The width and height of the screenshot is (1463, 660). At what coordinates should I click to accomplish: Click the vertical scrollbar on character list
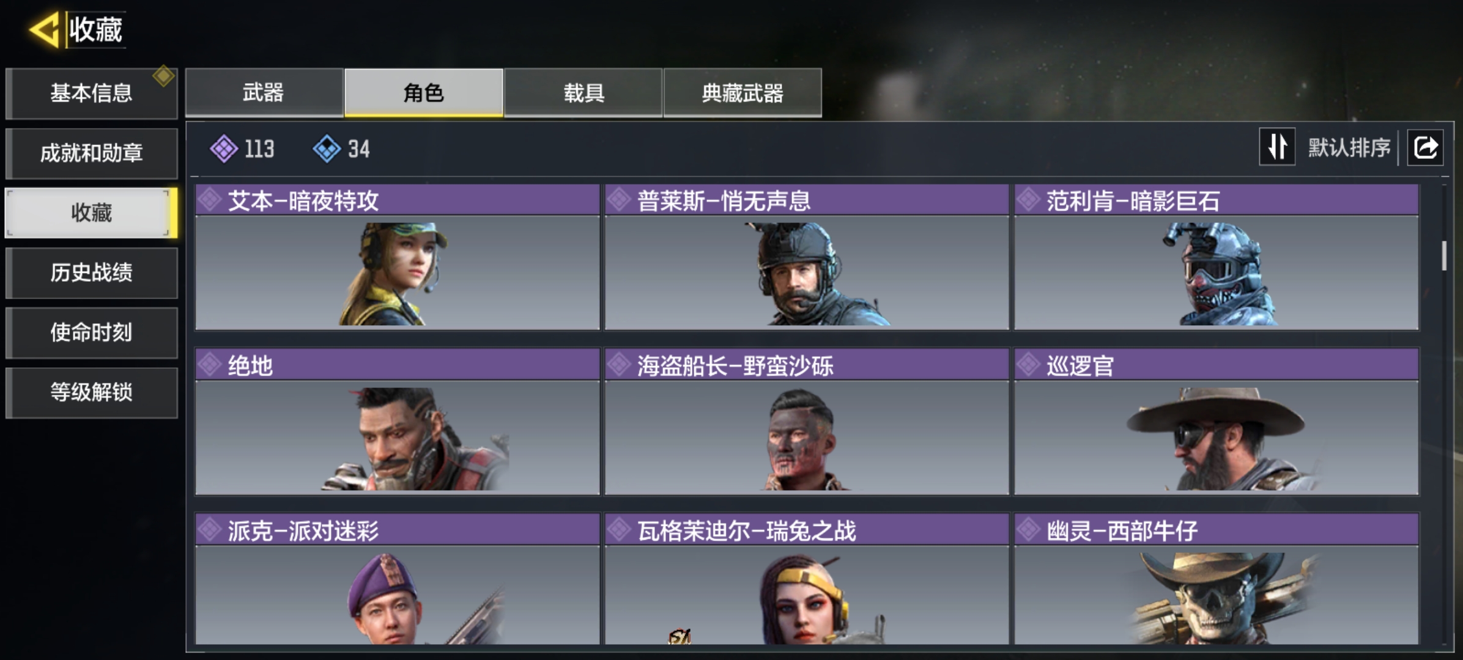click(x=1444, y=255)
